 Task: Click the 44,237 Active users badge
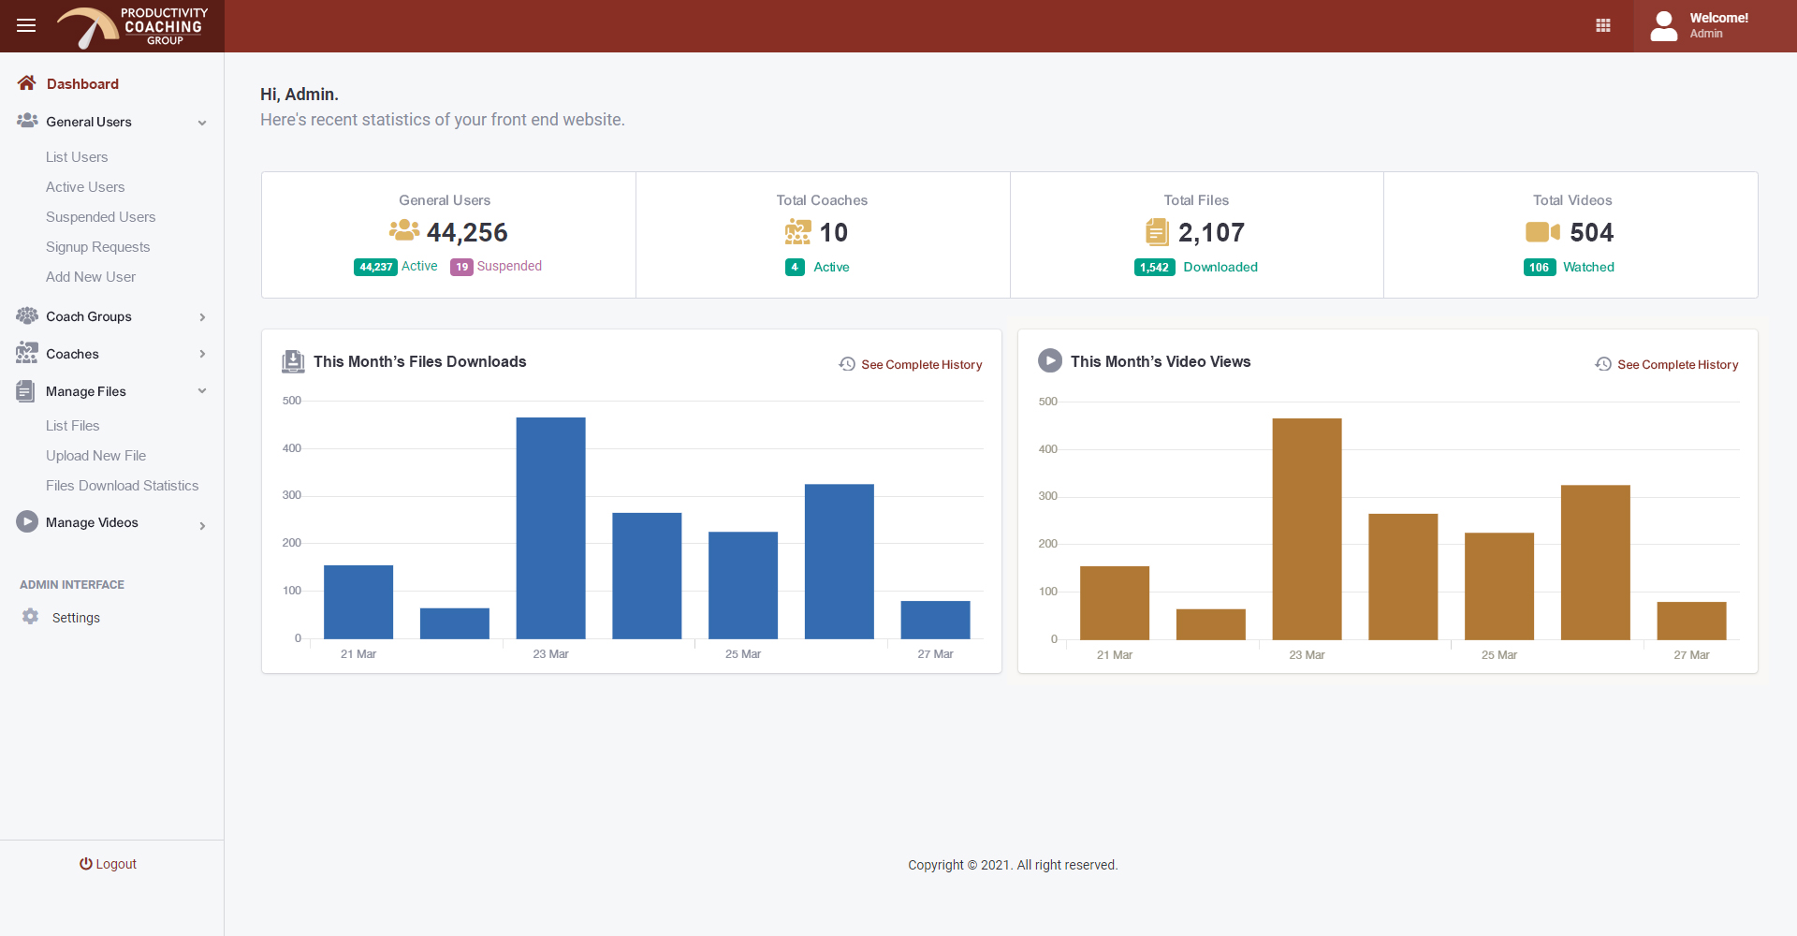[375, 267]
